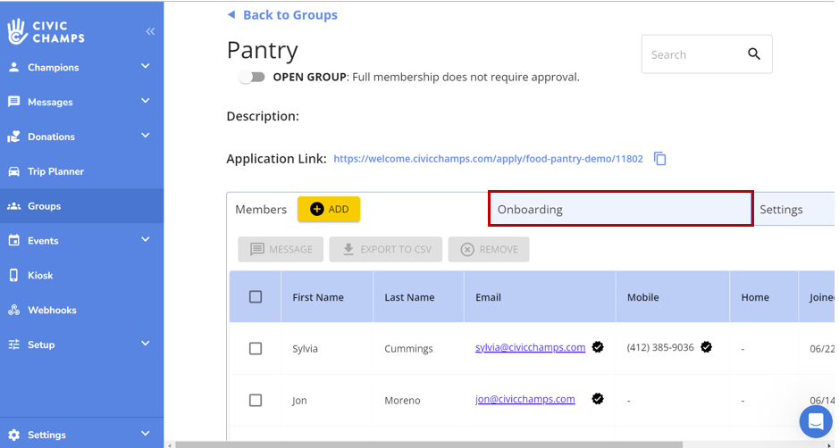Toggle the Open Group switch

point(252,78)
